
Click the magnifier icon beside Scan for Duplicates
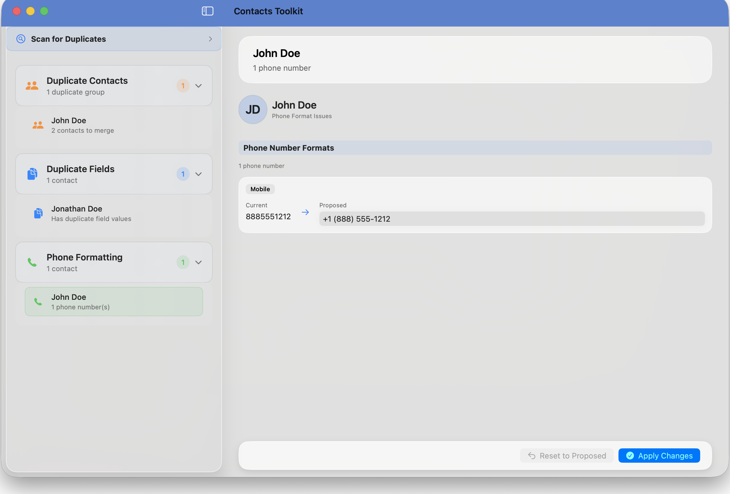coord(21,39)
